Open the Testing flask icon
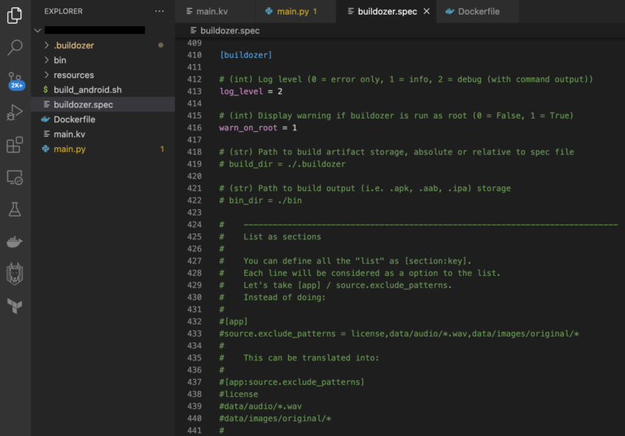 [15, 209]
